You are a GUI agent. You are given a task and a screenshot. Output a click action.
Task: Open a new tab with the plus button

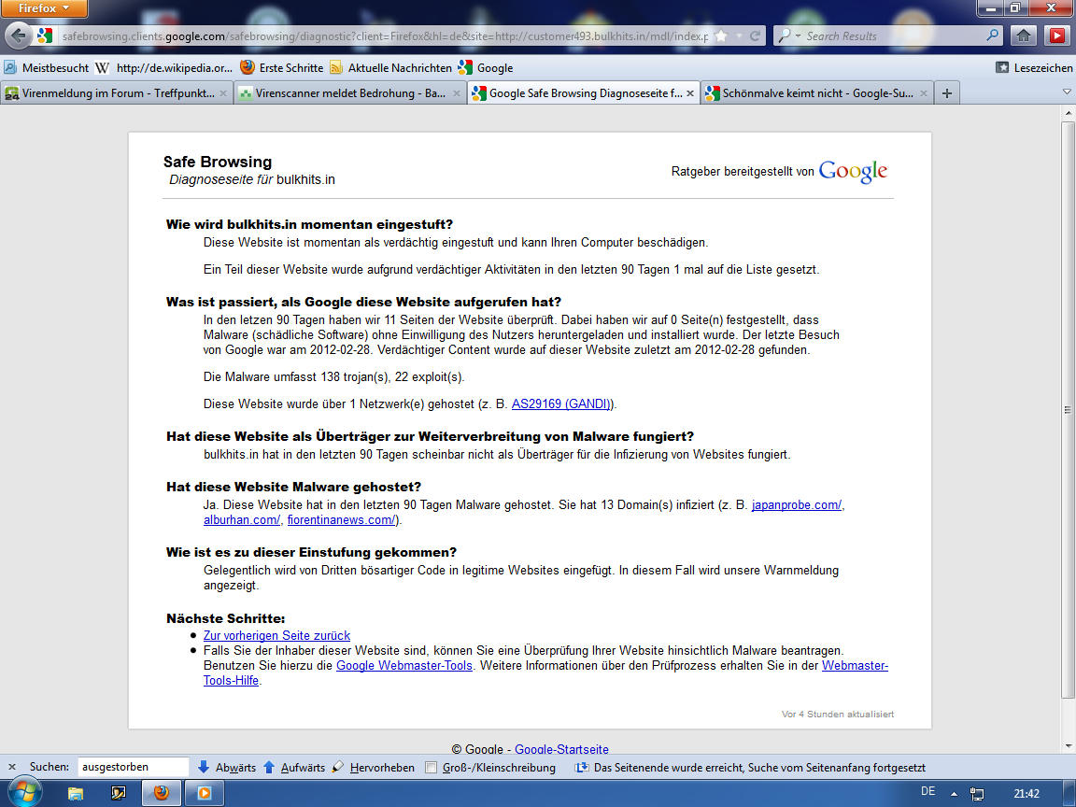coord(947,93)
